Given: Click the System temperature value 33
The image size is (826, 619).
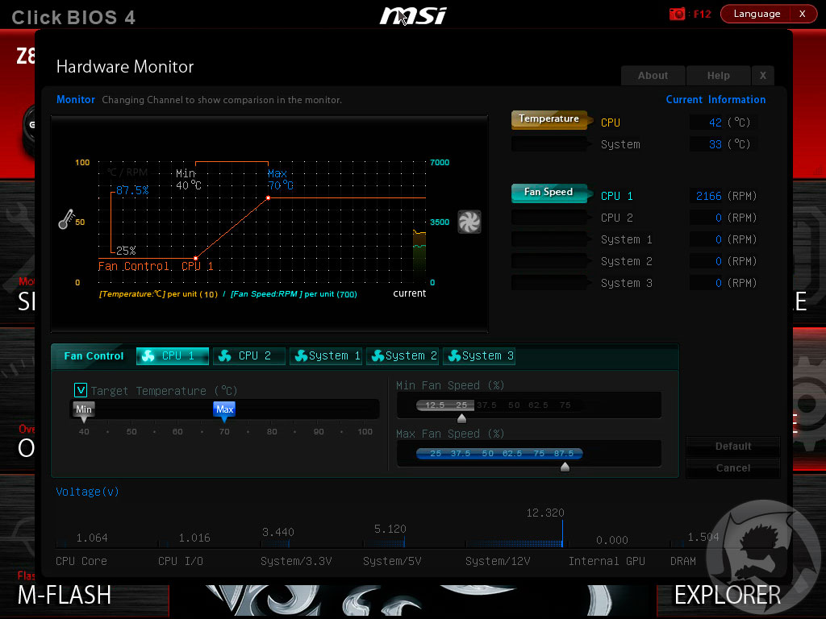Looking at the screenshot, I should [x=715, y=144].
